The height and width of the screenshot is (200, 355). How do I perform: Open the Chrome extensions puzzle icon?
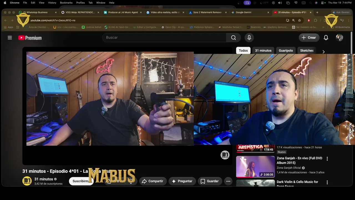315,20
